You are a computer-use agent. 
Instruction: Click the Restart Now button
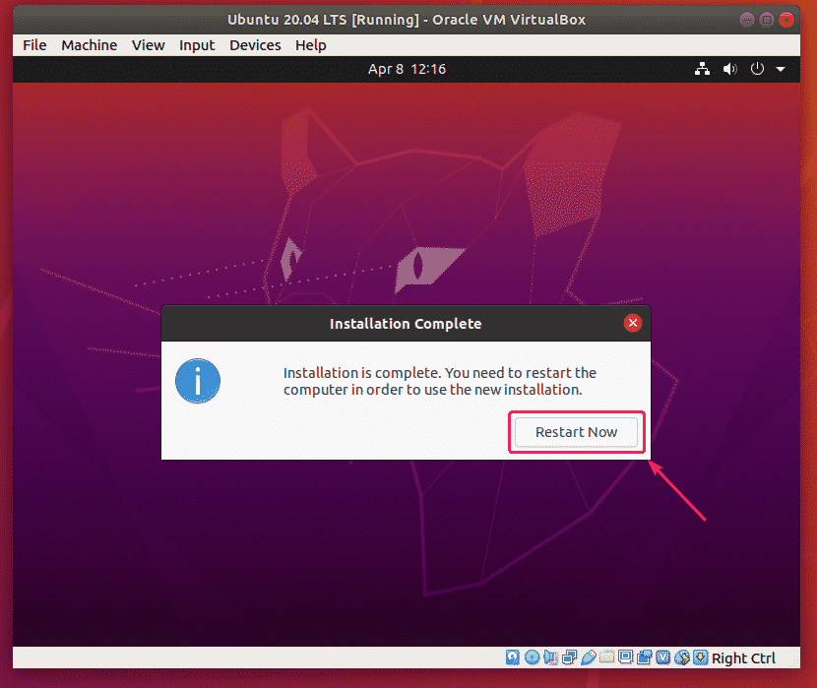pyautogui.click(x=576, y=432)
